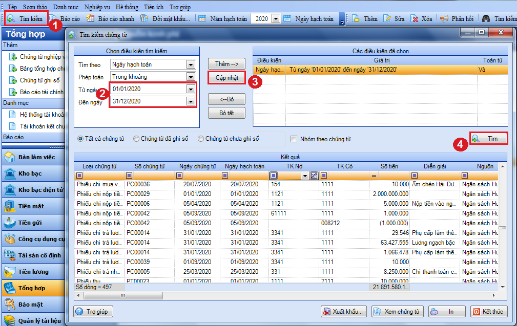The image size is (517, 326).
Task: Select the Chứng từ chưa ghi sổ option
Action: (x=229, y=139)
